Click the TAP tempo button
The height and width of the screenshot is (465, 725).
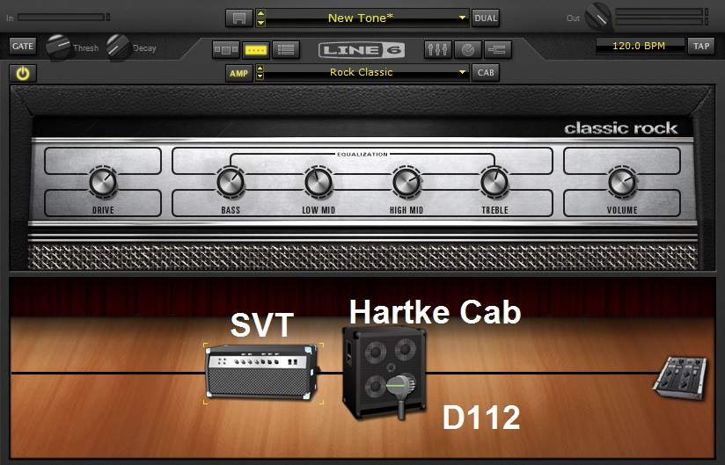pos(701,46)
